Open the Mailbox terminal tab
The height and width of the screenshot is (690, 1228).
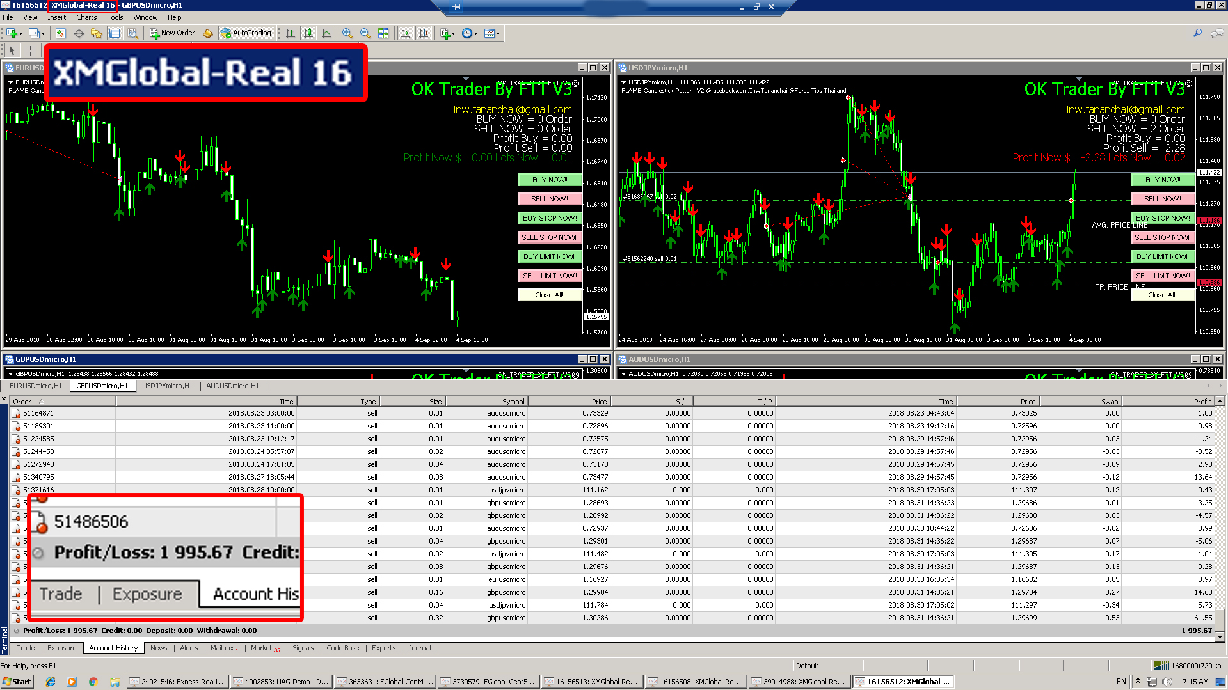[224, 648]
